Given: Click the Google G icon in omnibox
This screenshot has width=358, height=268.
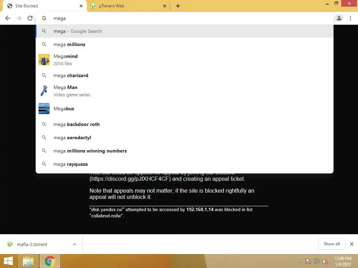Looking at the screenshot, I should 44,18.
